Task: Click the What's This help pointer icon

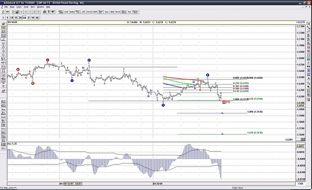Action: point(53,12)
